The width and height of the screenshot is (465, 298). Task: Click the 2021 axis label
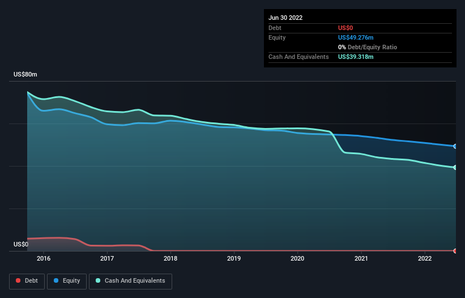point(361,258)
